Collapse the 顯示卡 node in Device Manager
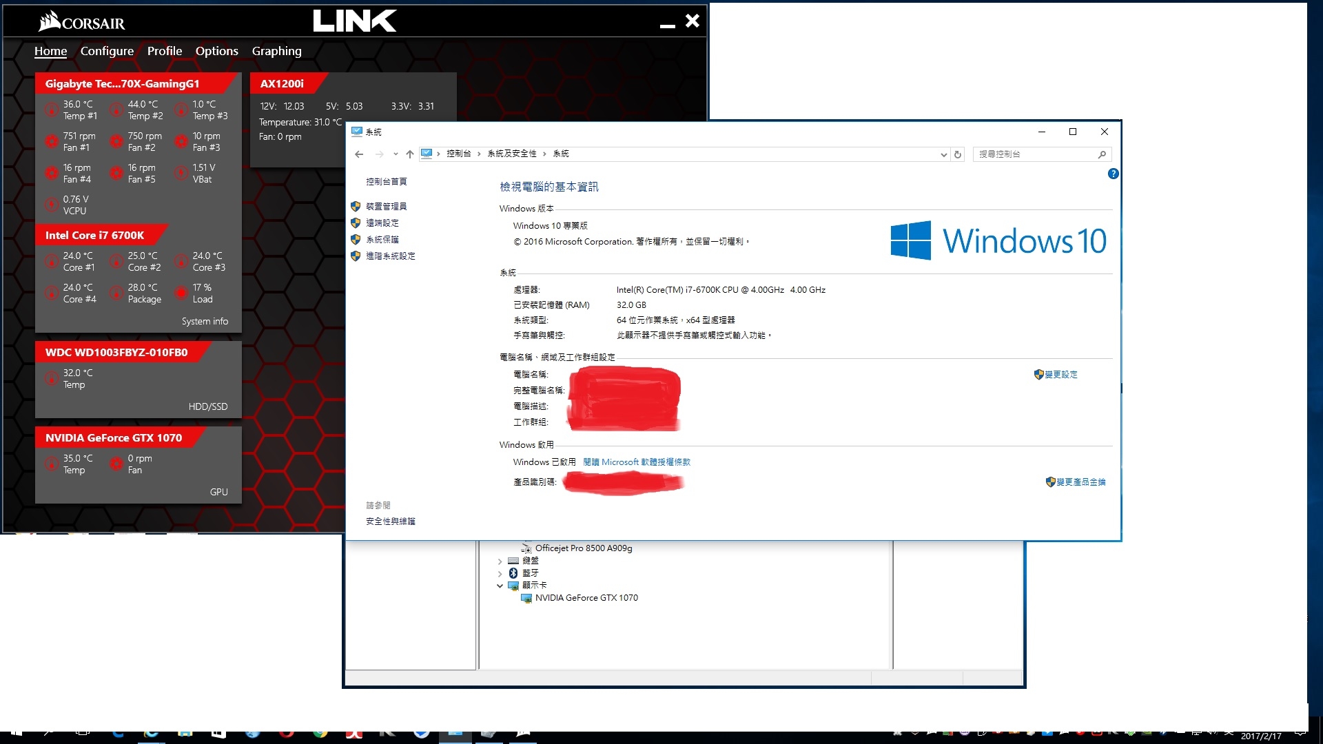Image resolution: width=1323 pixels, height=744 pixels. (500, 586)
